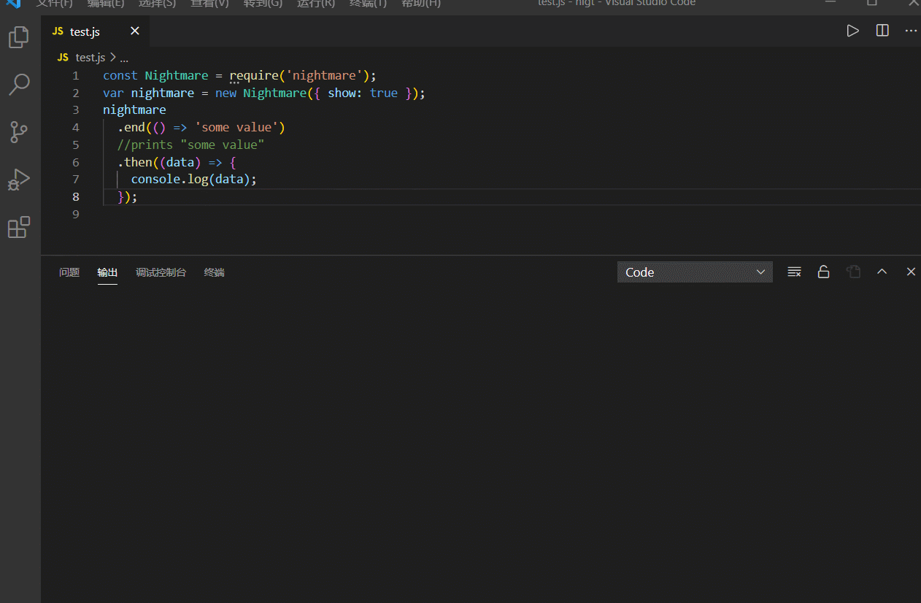The width and height of the screenshot is (921, 603).
Task: Select the test.js editor tab
Action: [95, 31]
